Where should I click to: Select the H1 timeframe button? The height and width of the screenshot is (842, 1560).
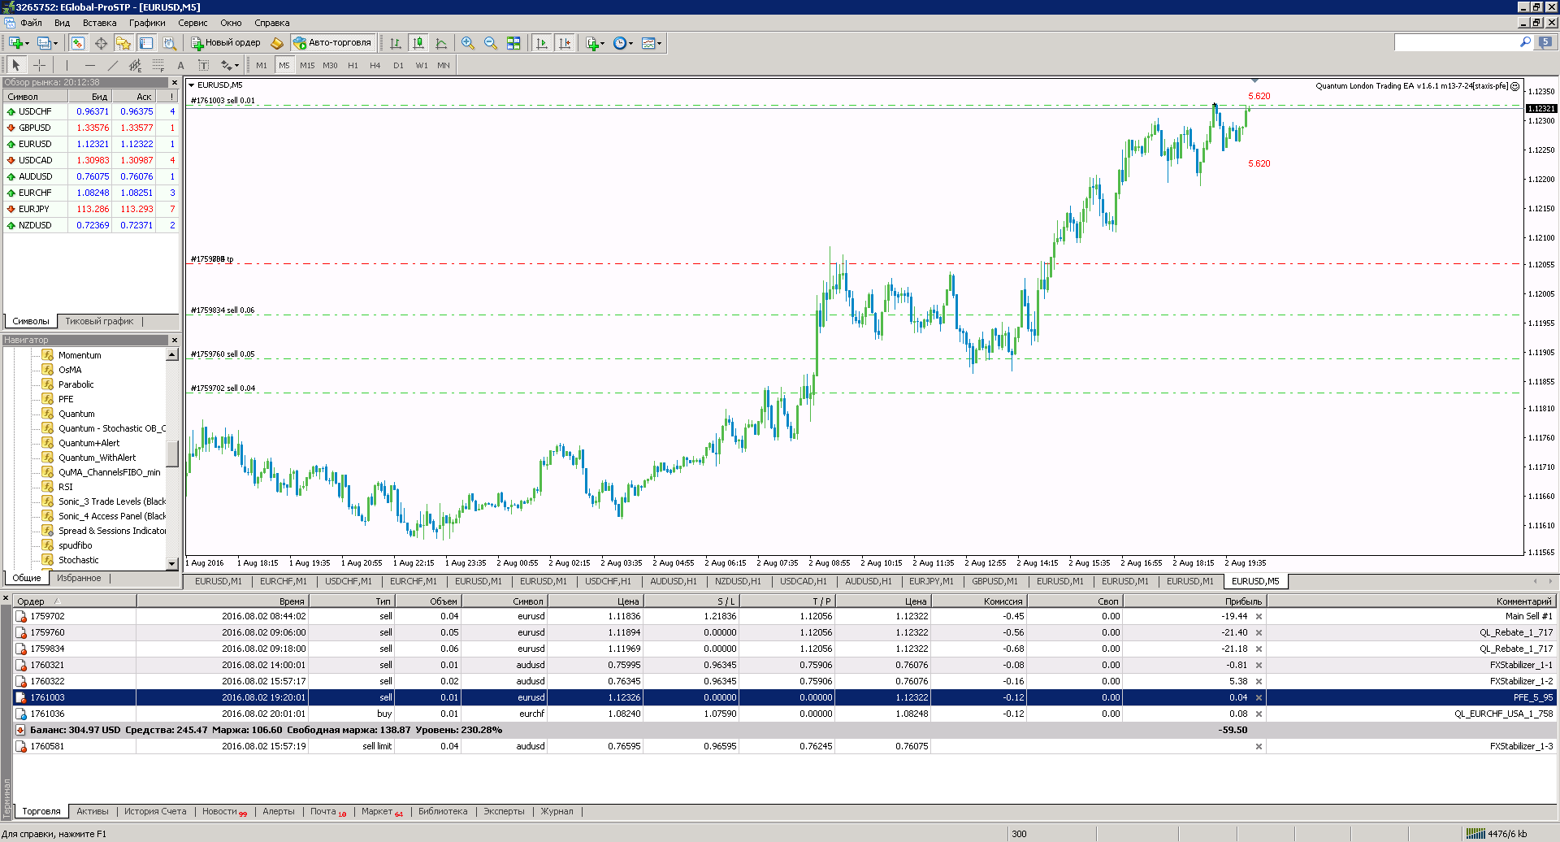pos(353,65)
